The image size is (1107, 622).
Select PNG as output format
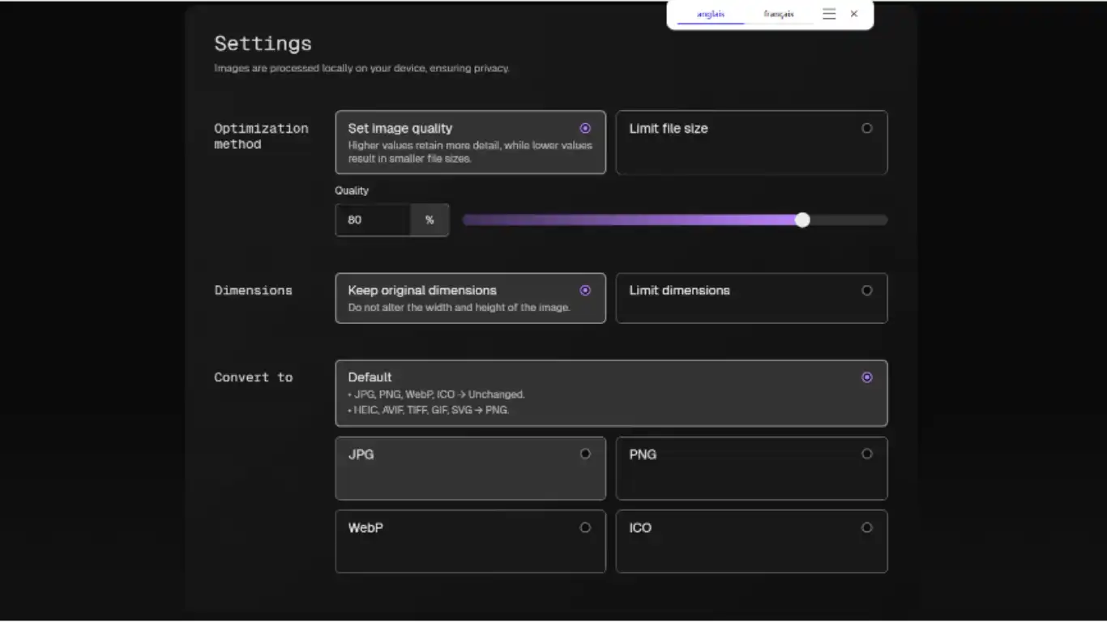[750, 467]
